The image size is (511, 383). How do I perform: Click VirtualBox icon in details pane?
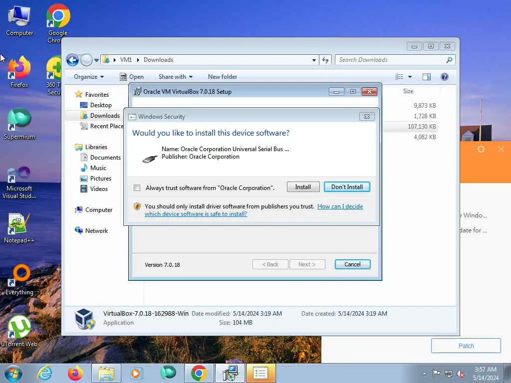click(85, 319)
